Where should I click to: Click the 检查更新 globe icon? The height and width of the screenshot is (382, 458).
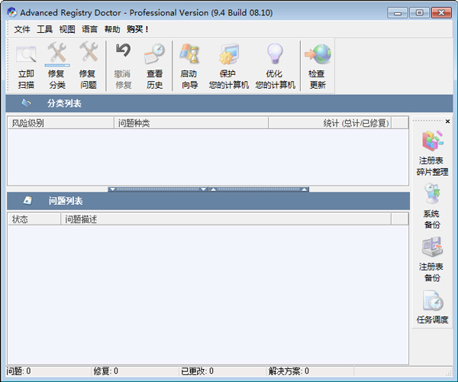tap(318, 54)
